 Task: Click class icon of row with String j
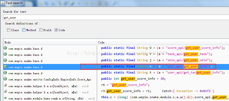5,60
